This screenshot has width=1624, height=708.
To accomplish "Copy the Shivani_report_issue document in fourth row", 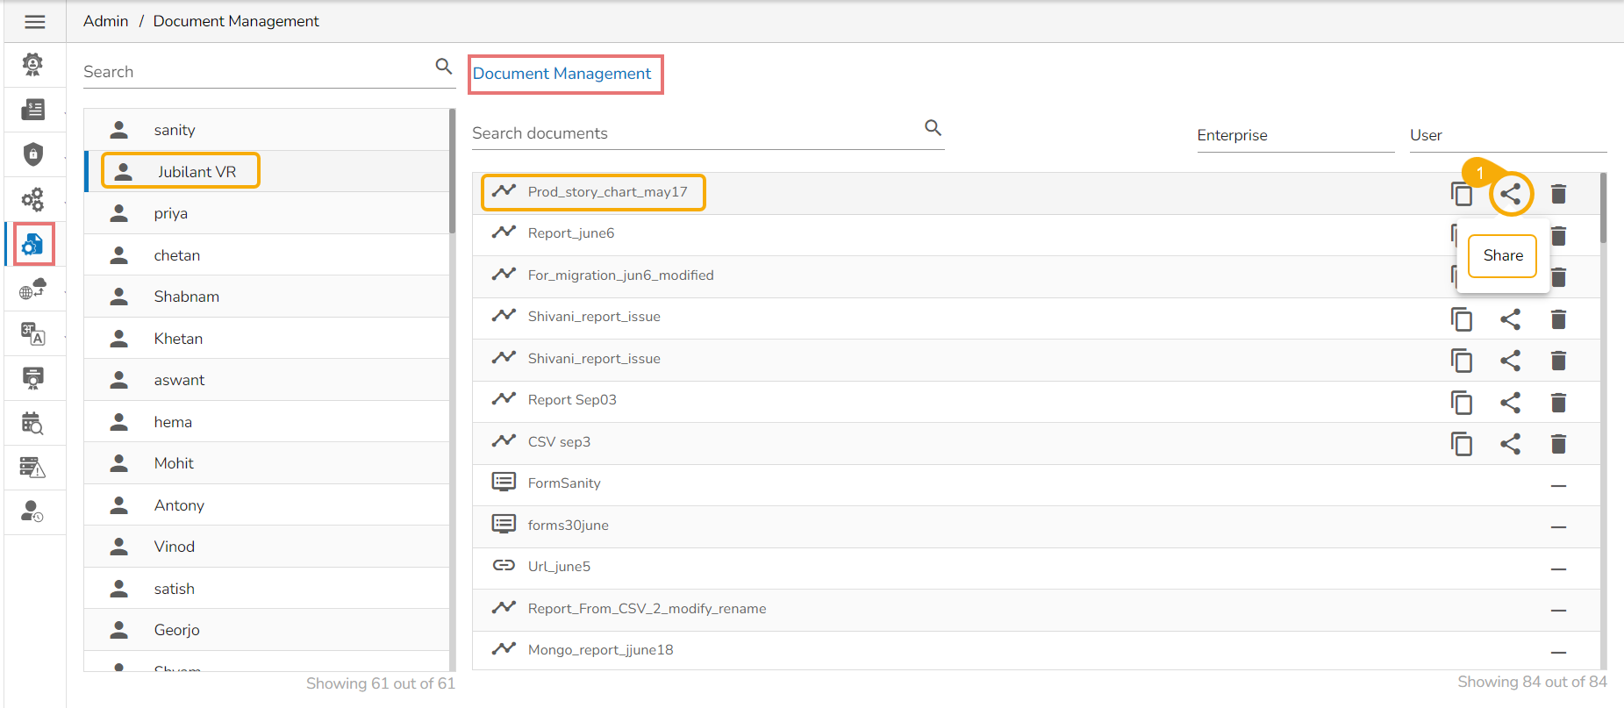I will click(1462, 319).
